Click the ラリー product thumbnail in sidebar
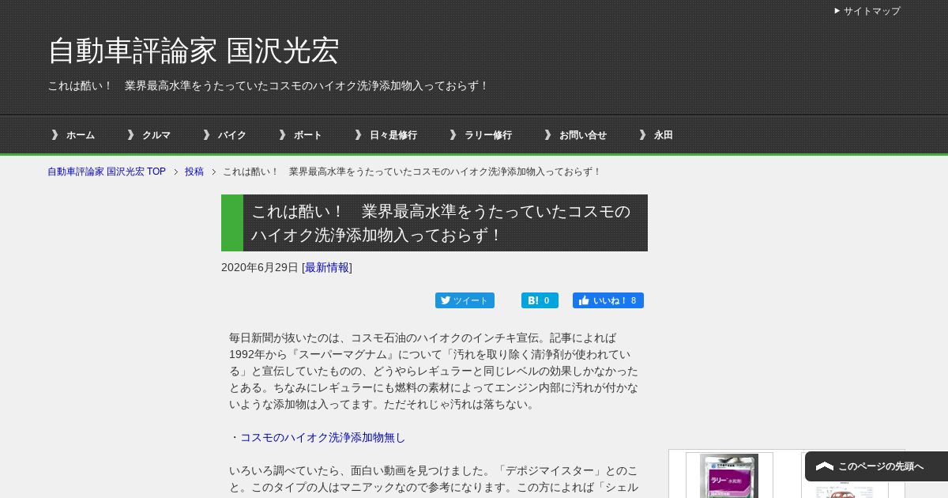The height and width of the screenshot is (498, 948). (x=728, y=475)
